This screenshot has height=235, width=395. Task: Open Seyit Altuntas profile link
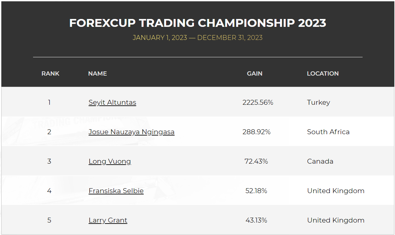(x=112, y=102)
